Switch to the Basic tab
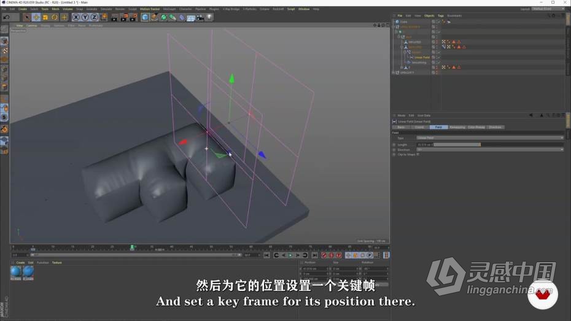The image size is (571, 321). pyautogui.click(x=401, y=127)
